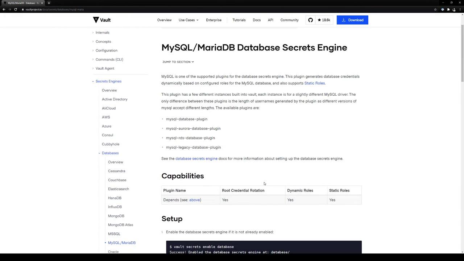Open Secrets Engines Overview in sidebar
The width and height of the screenshot is (464, 261).
click(x=109, y=90)
